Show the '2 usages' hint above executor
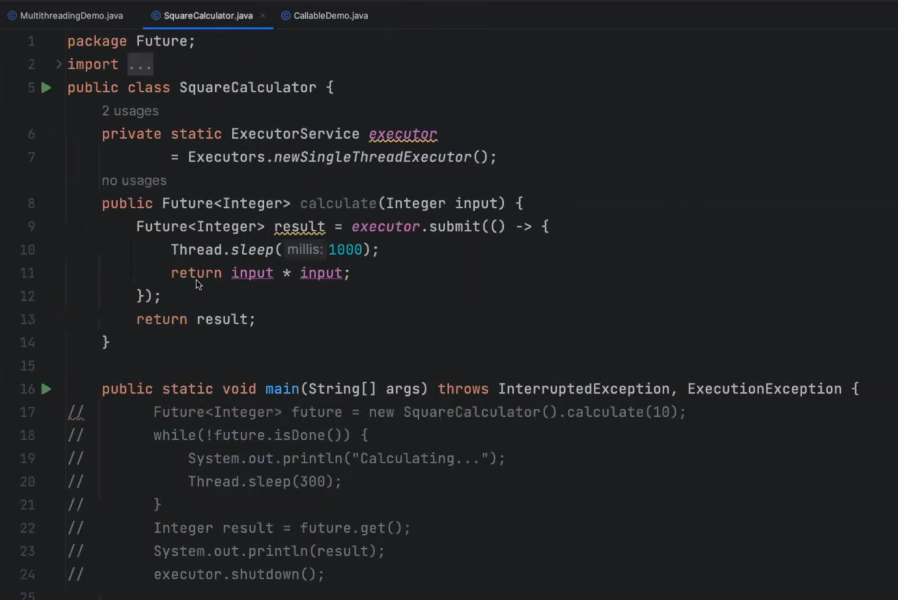 pos(130,111)
